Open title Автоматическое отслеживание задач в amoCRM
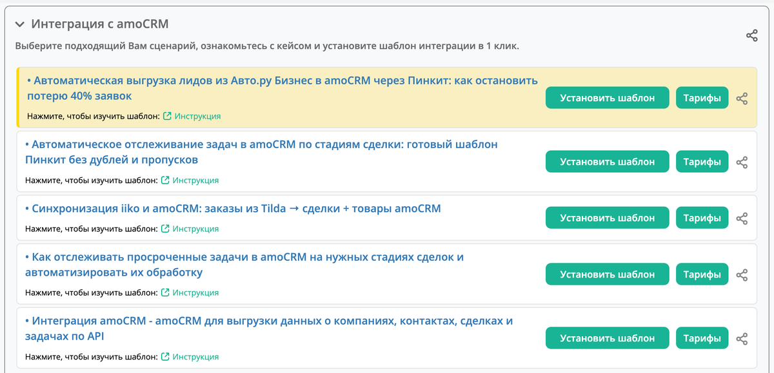 [x=261, y=152]
